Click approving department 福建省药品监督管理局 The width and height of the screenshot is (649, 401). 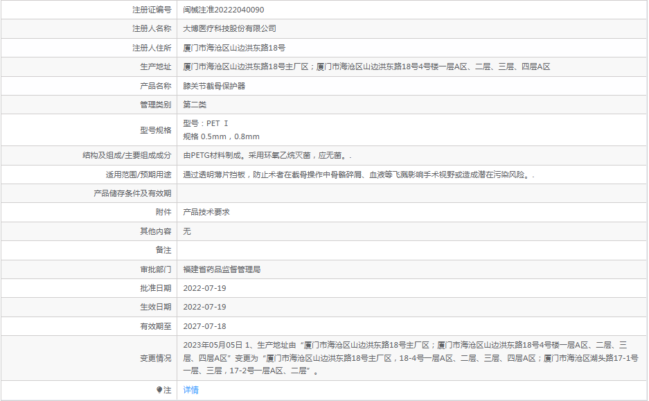point(222,269)
